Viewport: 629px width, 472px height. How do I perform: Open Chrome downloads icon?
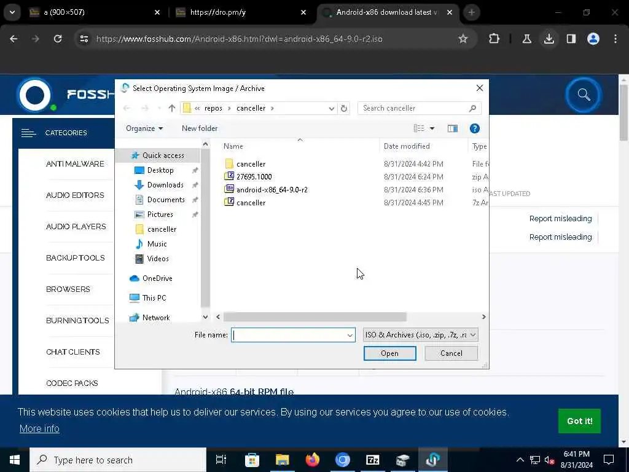[x=549, y=39]
